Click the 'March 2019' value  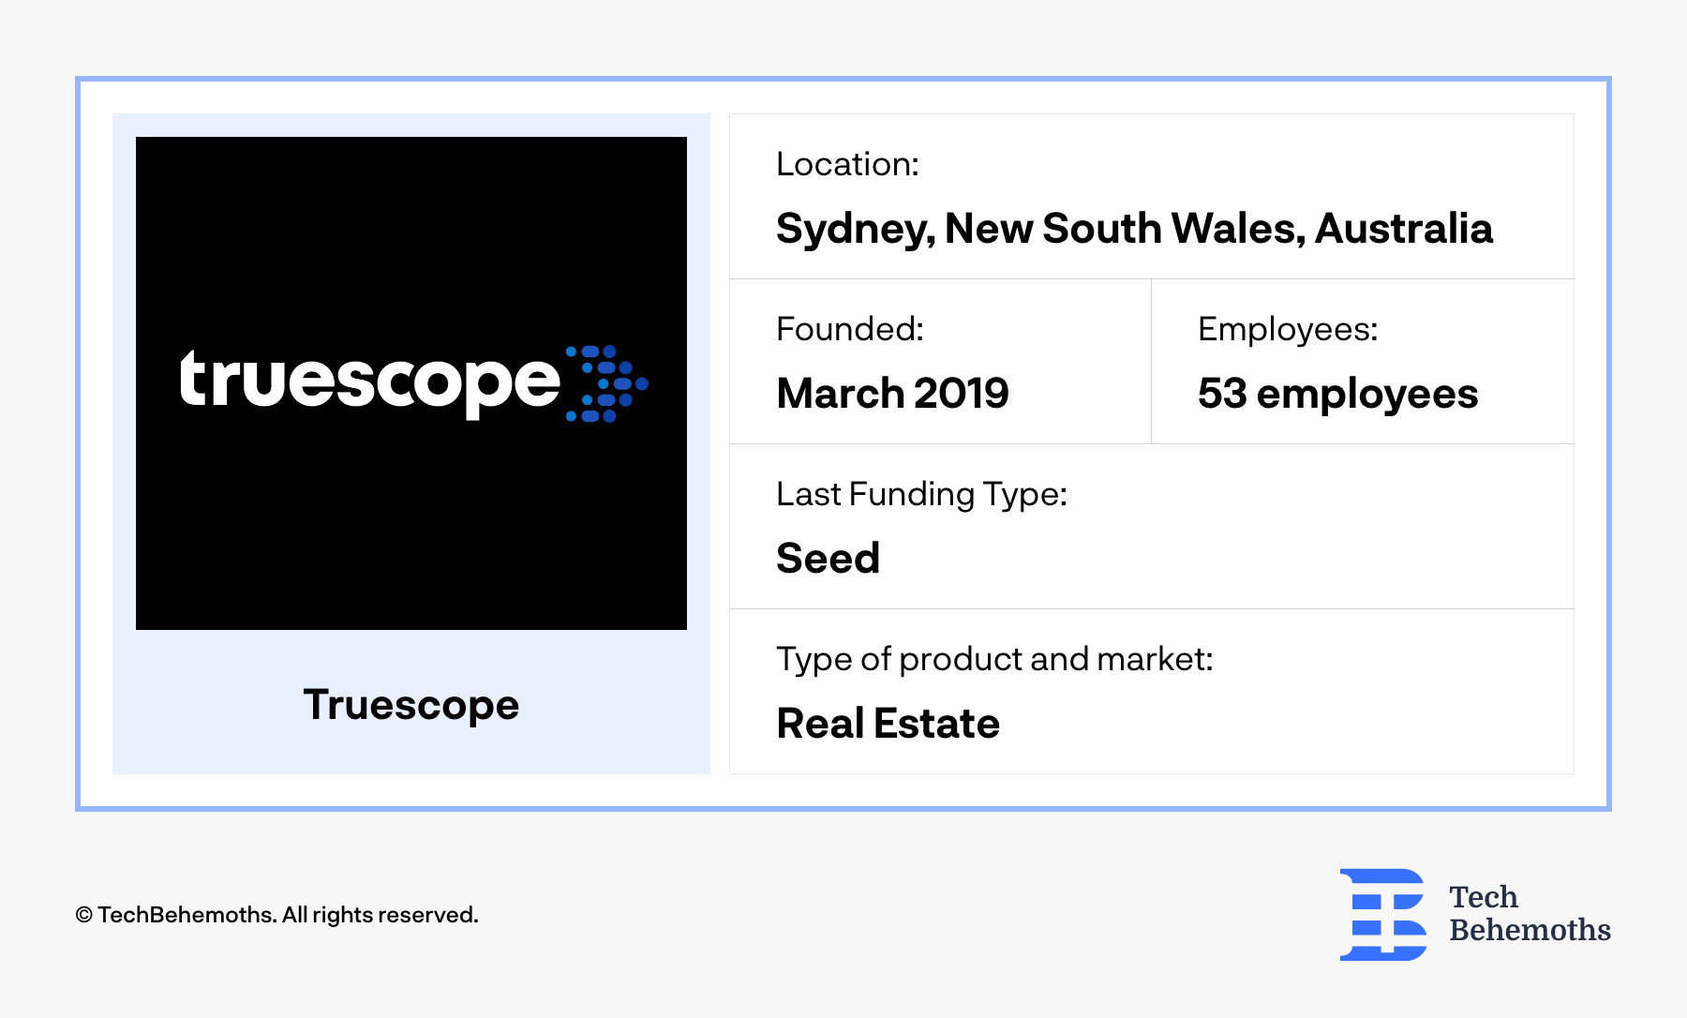[x=892, y=393]
